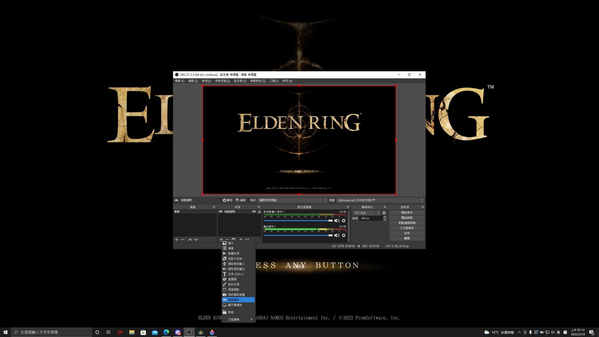Pop out the 場景 dock panel
599x337 pixels.
click(214, 207)
